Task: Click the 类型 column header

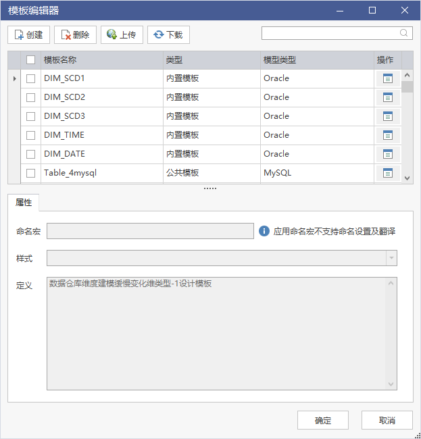Action: coord(212,60)
